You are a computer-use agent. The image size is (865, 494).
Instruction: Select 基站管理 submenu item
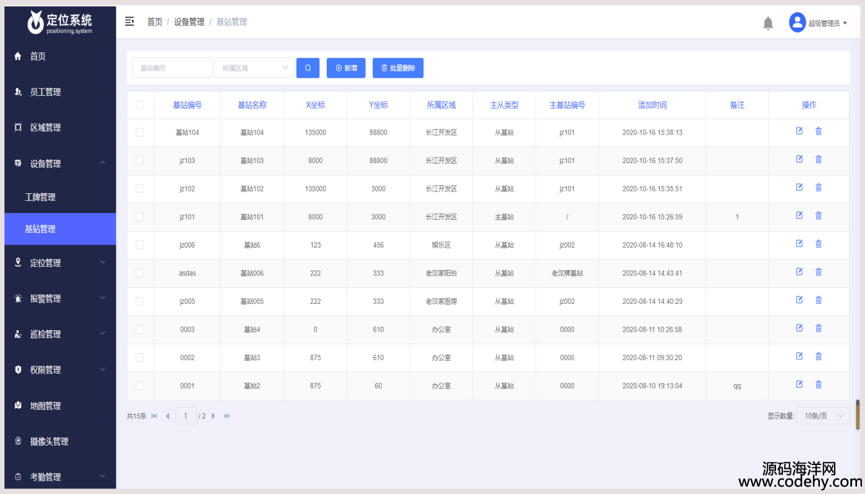pos(60,229)
